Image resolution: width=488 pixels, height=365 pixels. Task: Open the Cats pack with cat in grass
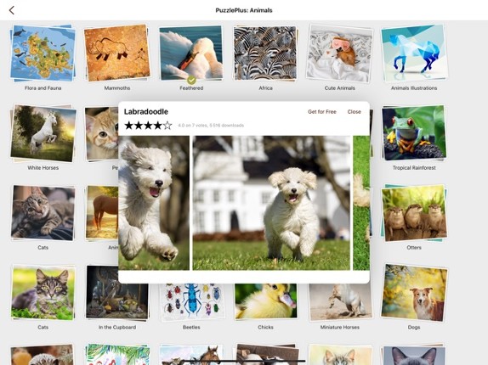tap(43, 293)
